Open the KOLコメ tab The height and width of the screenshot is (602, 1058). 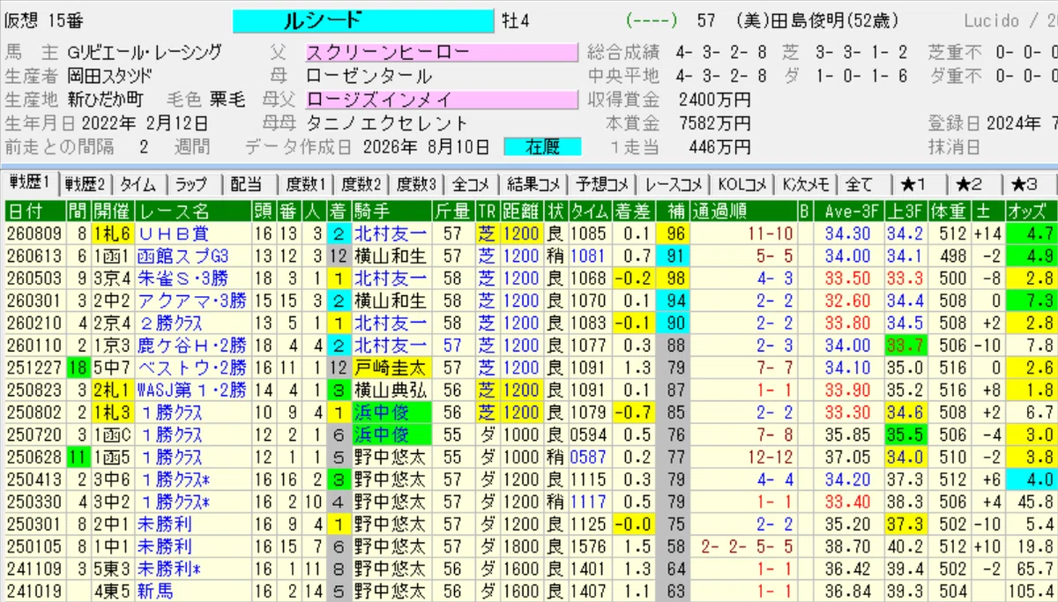pyautogui.click(x=741, y=184)
